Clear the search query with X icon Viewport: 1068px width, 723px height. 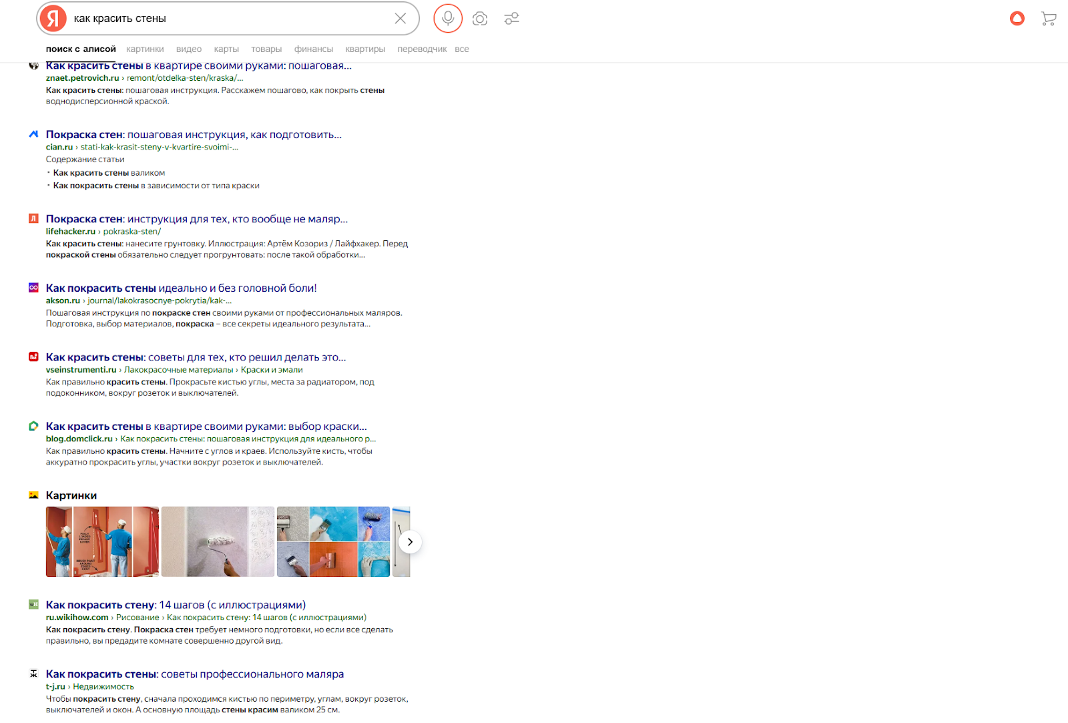click(400, 19)
